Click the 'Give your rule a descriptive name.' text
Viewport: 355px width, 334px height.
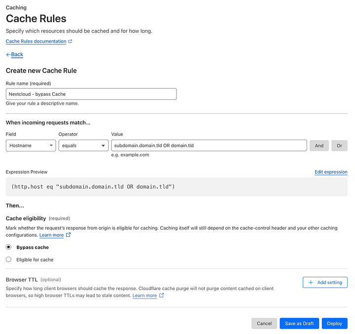42,103
